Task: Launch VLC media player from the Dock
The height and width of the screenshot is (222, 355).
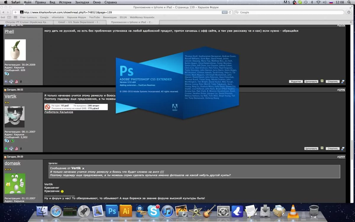Action: (293, 211)
